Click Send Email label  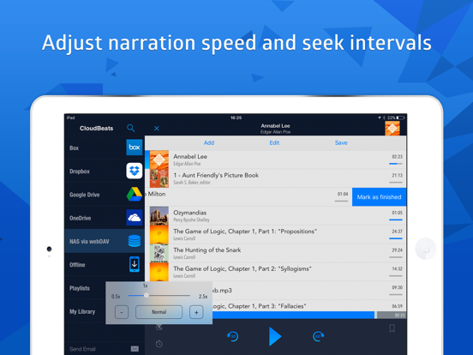pos(82,349)
